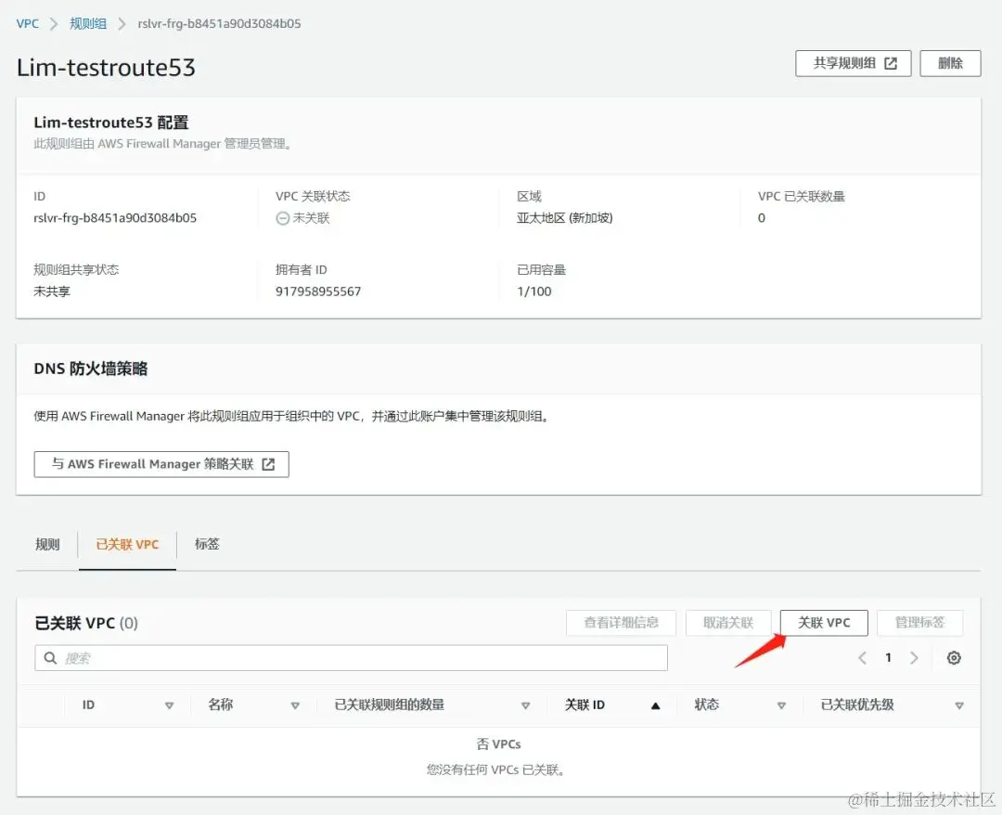The width and height of the screenshot is (1002, 815).
Task: Select the 已关联 VPC tab
Action: (x=127, y=545)
